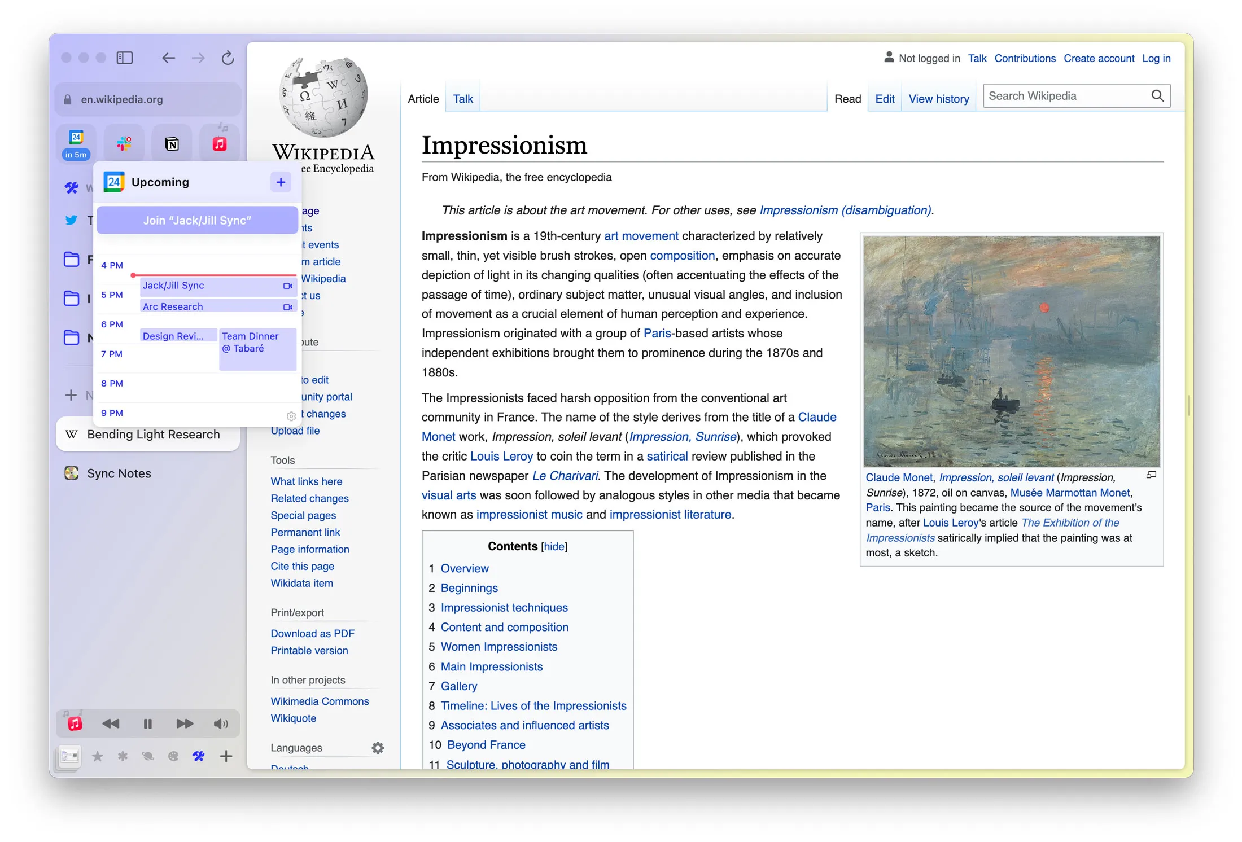This screenshot has height=842, width=1242.
Task: Hide the Contents table
Action: (x=554, y=546)
